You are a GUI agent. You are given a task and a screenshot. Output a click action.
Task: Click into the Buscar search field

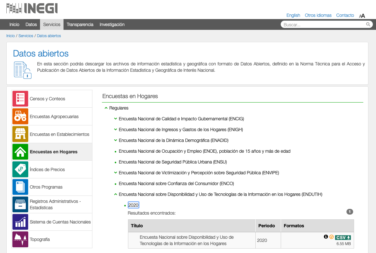click(324, 24)
